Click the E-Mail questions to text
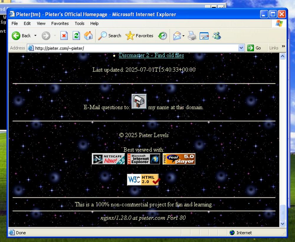This screenshot has height=242, width=295. [107, 107]
